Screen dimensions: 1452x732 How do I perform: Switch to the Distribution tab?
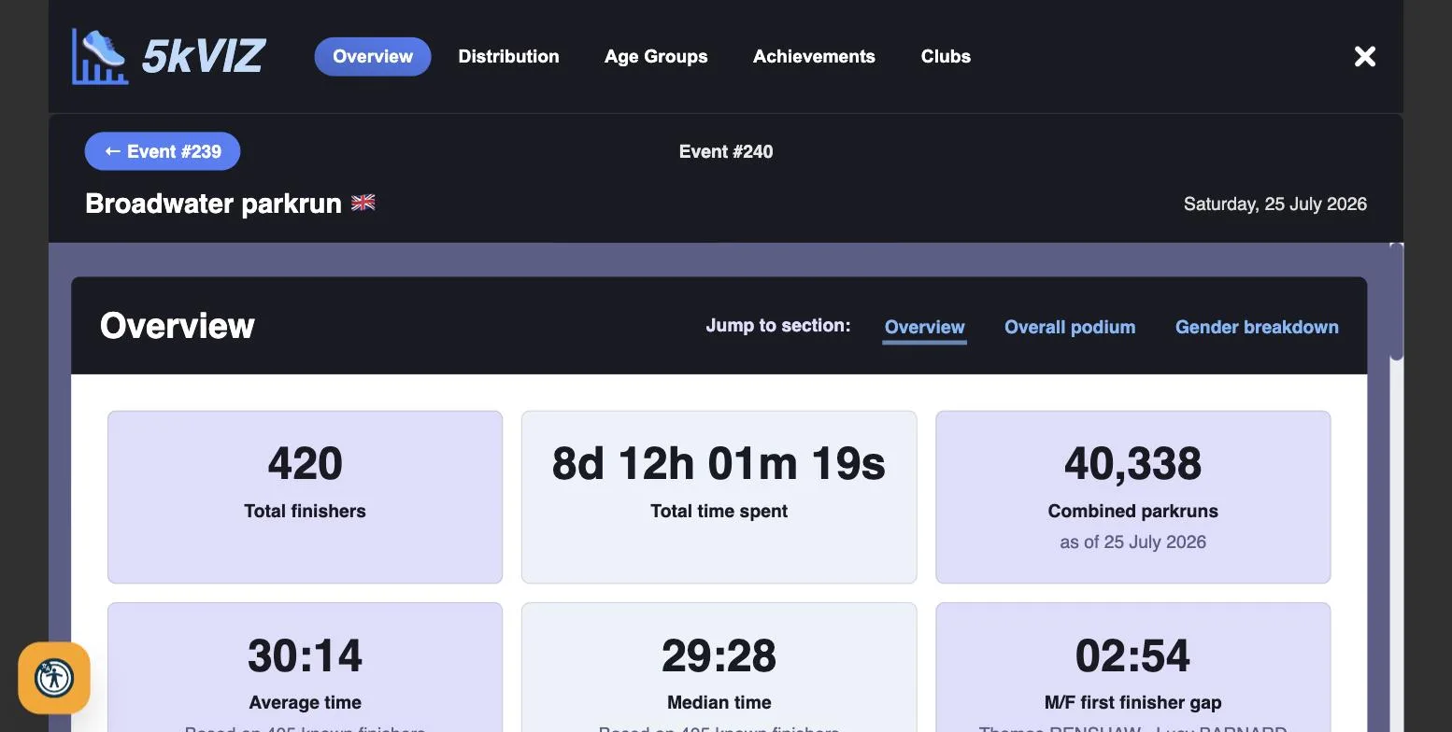(x=508, y=57)
